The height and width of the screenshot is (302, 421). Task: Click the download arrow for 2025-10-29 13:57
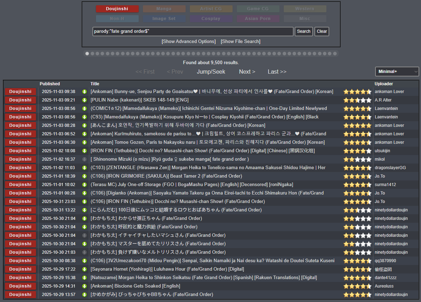click(x=84, y=295)
